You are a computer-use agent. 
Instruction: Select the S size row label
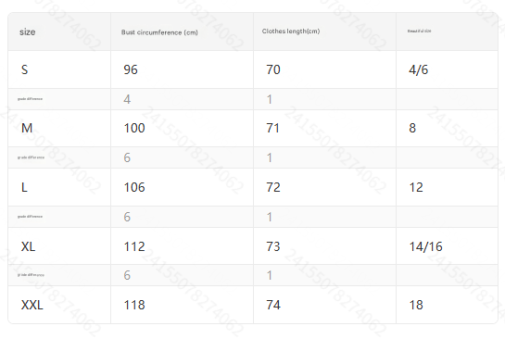[24, 69]
